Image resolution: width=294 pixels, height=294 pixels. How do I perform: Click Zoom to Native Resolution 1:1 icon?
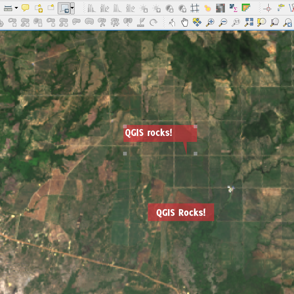[x=236, y=22]
